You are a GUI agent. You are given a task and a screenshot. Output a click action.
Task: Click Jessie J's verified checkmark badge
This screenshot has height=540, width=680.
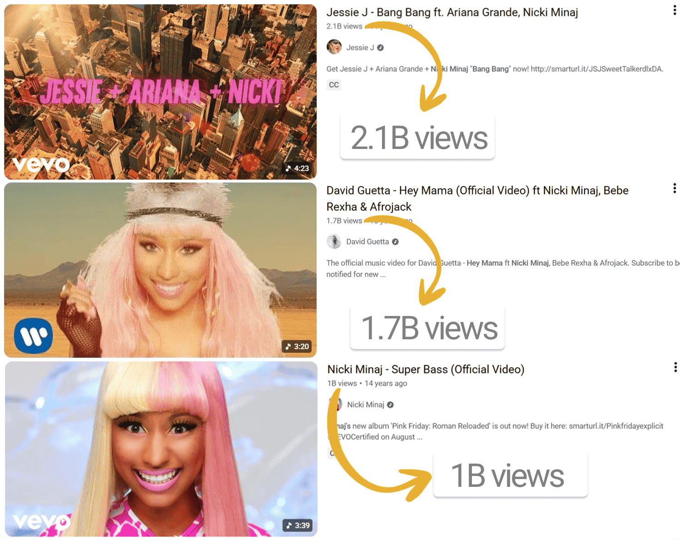(381, 48)
